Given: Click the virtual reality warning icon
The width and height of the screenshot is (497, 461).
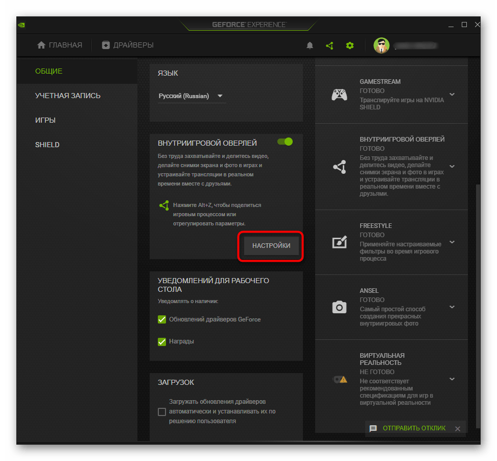Looking at the screenshot, I should coord(339,379).
